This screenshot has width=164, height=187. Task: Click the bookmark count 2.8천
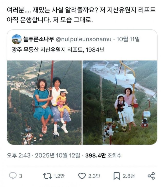(129, 176)
